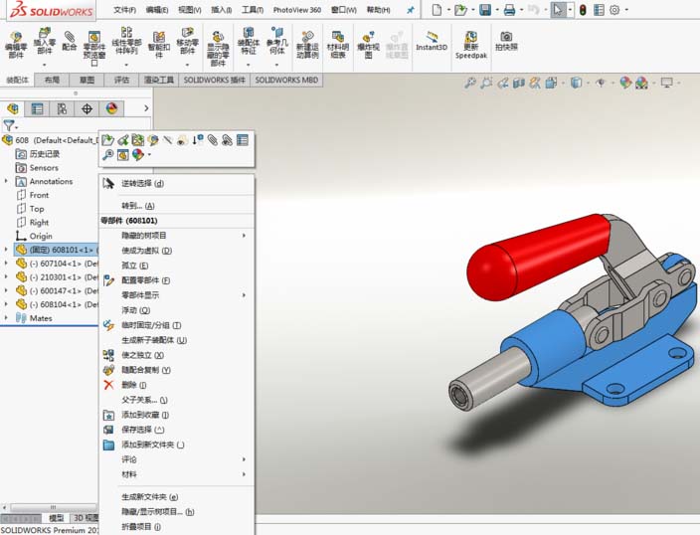Click the appearance color ball in popup toolbar

[x=137, y=155]
